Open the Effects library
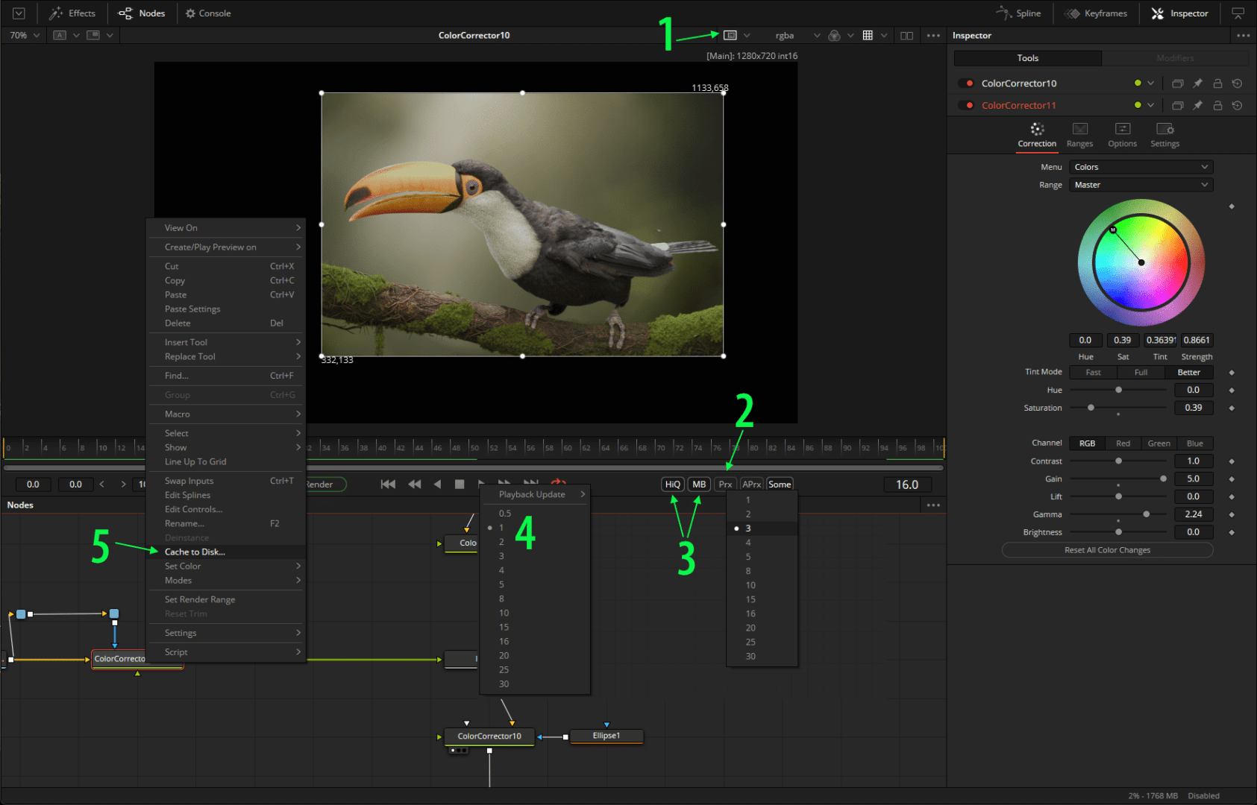This screenshot has height=805, width=1257. pyautogui.click(x=72, y=13)
